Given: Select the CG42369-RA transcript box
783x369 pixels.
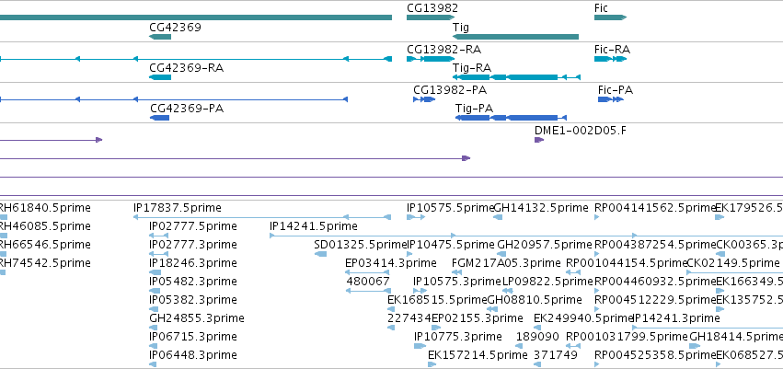Looking at the screenshot, I should 160,77.
